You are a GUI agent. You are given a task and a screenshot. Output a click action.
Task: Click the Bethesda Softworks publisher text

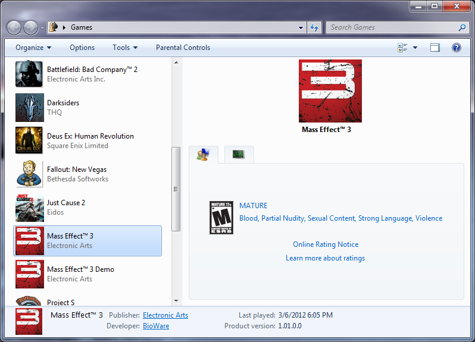point(77,179)
